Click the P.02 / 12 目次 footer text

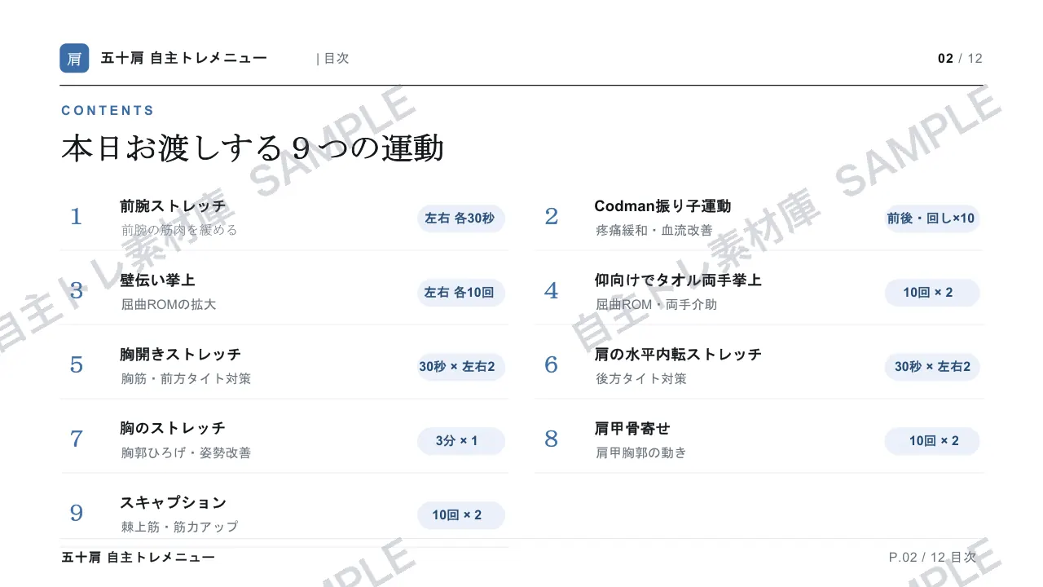click(932, 558)
